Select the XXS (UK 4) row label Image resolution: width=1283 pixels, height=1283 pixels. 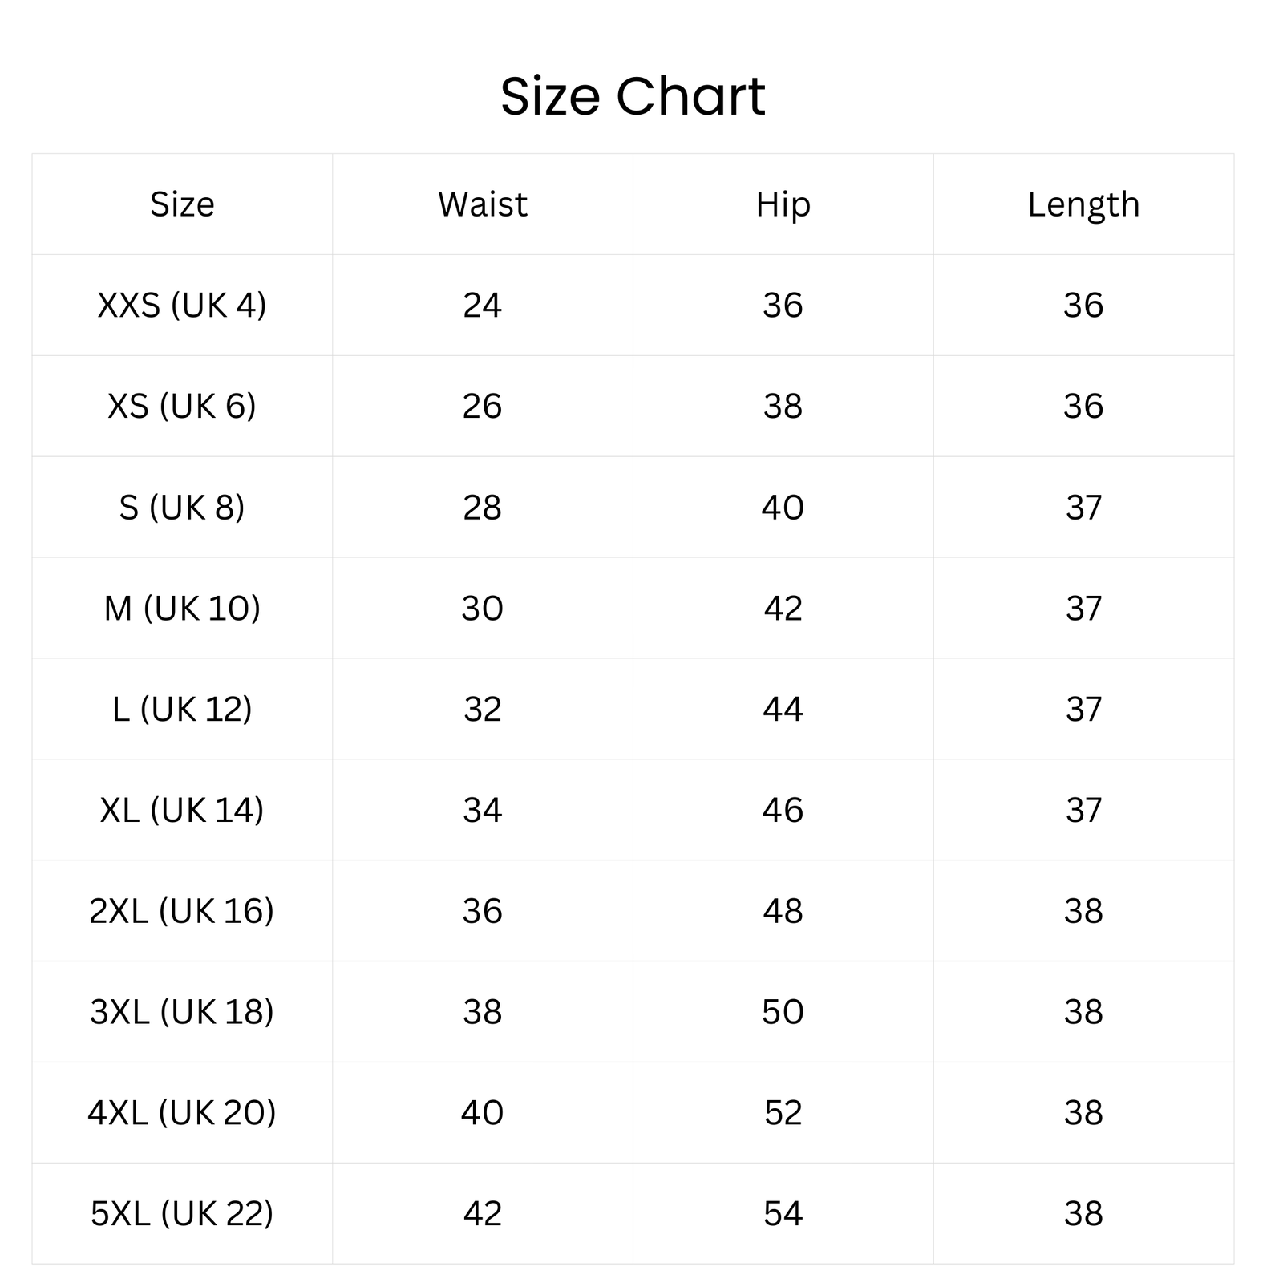tap(182, 306)
